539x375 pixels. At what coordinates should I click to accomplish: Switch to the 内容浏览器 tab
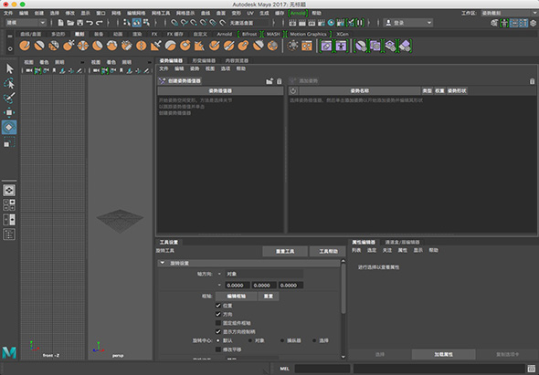click(237, 60)
